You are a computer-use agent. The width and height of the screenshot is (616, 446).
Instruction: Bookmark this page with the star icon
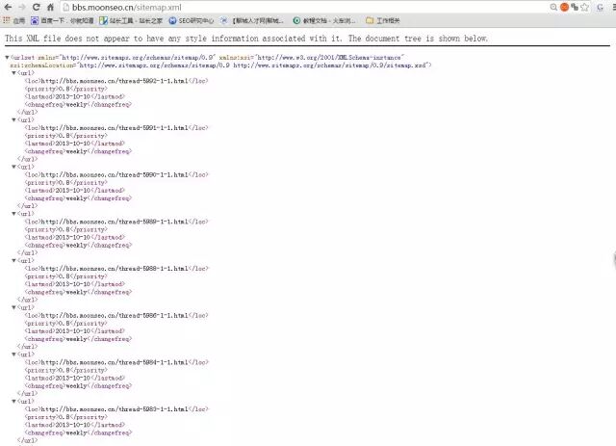[584, 7]
